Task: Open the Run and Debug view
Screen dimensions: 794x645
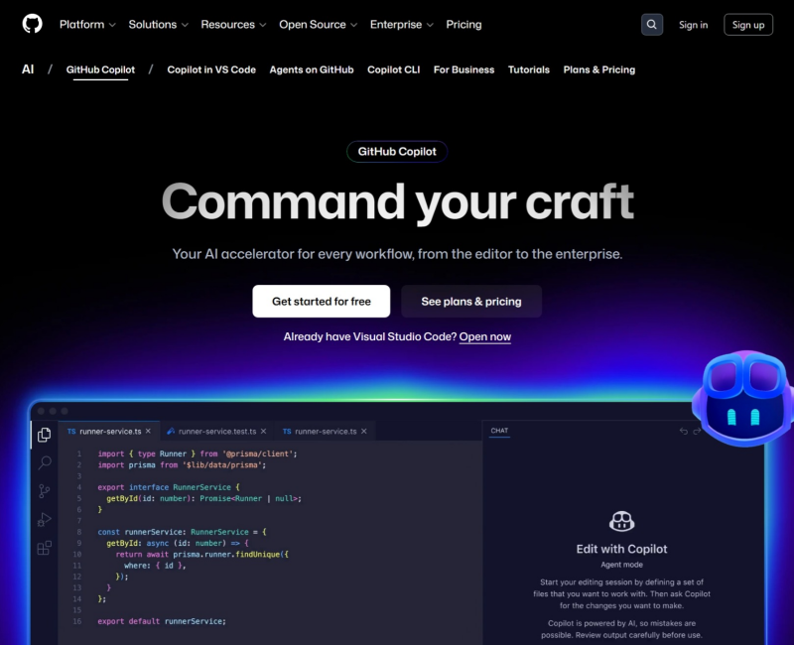Action: click(x=44, y=520)
